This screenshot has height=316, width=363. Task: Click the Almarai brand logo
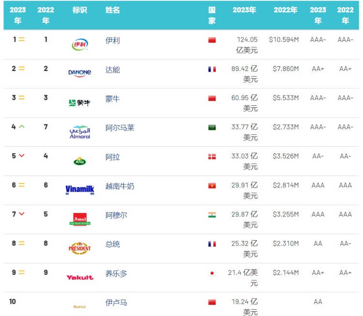click(x=79, y=132)
